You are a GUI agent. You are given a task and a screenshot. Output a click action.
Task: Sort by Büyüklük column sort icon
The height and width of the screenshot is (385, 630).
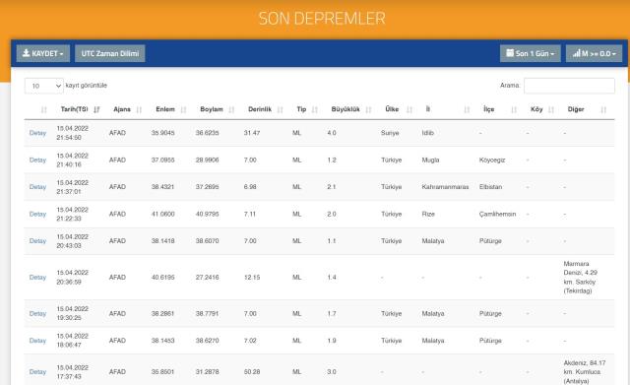pos(368,109)
